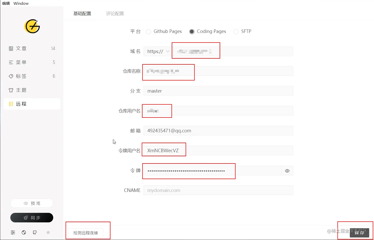Click 检测远程连接 button
The image size is (374, 240).
[86, 233]
